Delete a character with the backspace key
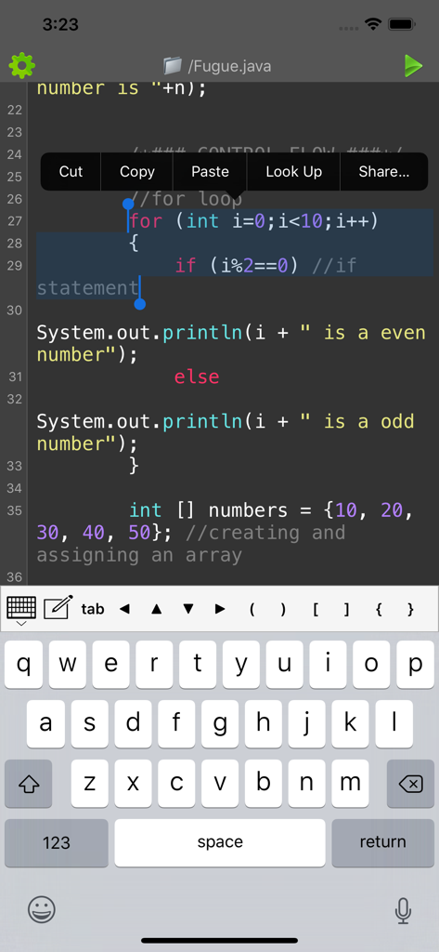The image size is (439, 952). (410, 783)
